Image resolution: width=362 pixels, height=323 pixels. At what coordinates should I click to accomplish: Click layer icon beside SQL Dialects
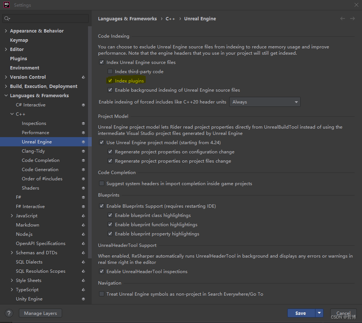click(x=83, y=262)
